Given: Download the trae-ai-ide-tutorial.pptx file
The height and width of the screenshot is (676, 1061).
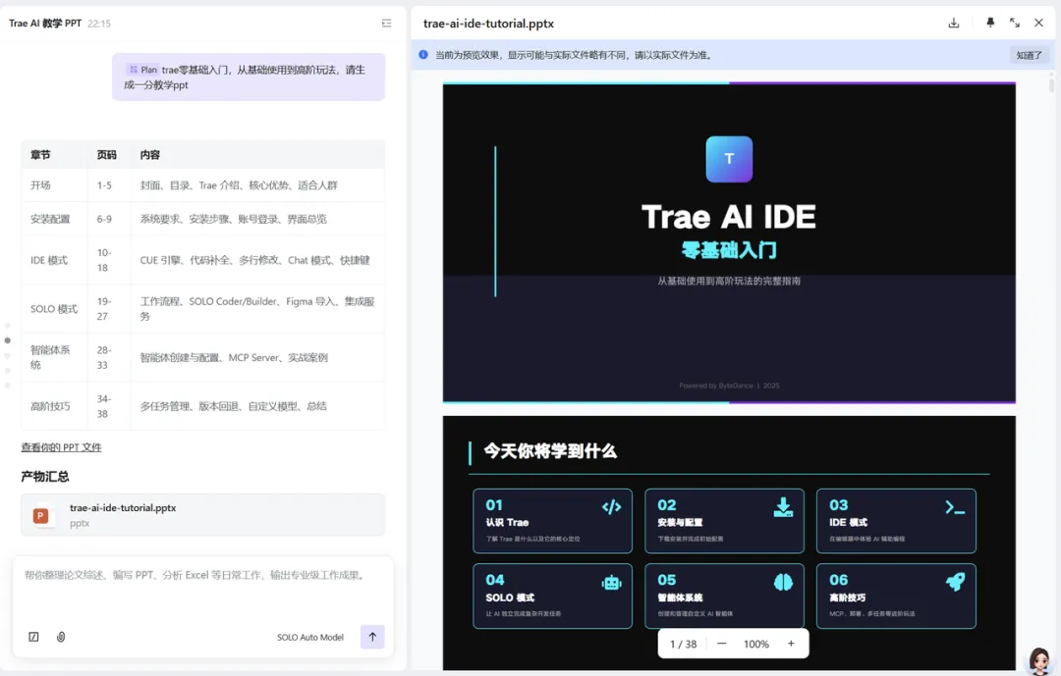Looking at the screenshot, I should pos(953,23).
